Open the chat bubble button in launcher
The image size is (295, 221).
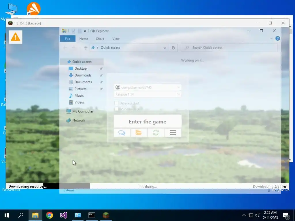[122, 133]
